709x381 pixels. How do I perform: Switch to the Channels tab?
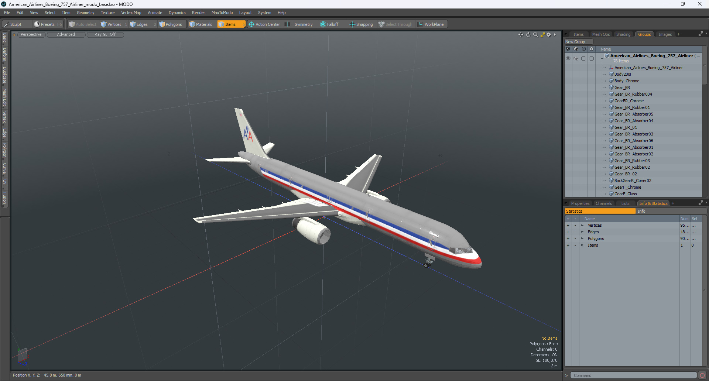pyautogui.click(x=604, y=203)
